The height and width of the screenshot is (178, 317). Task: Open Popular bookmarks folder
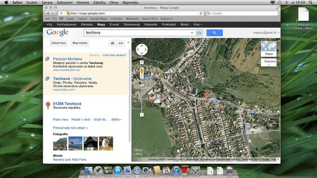click(x=166, y=19)
